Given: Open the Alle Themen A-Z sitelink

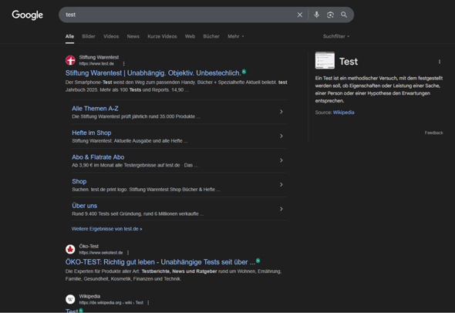Looking at the screenshot, I should point(95,109).
